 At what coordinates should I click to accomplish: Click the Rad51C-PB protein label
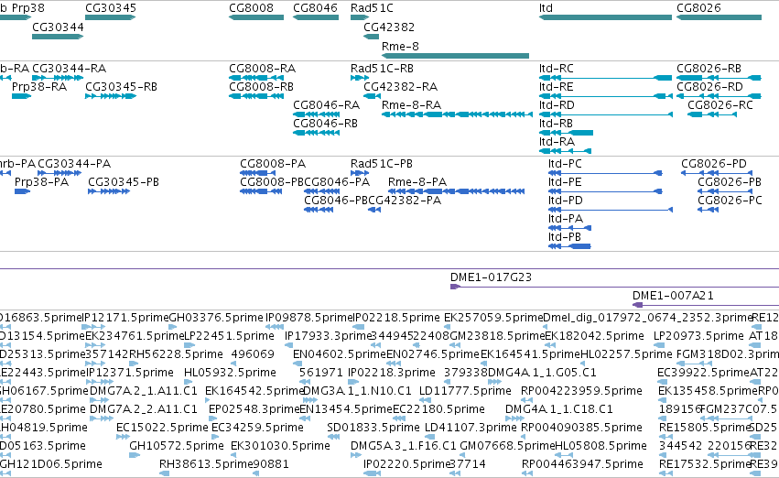382,164
